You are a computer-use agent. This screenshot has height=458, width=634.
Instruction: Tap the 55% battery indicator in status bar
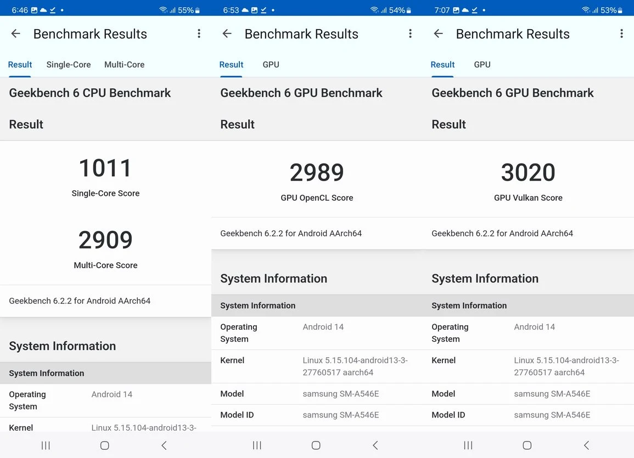[x=189, y=10]
